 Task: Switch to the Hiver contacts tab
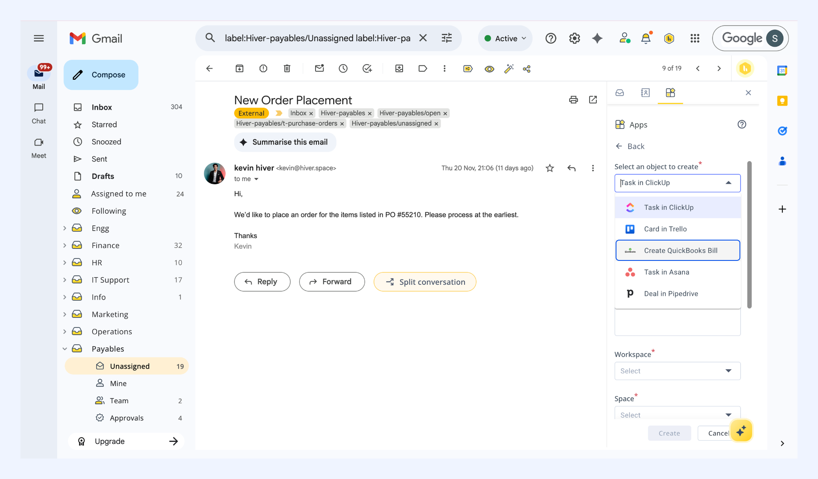pos(645,93)
